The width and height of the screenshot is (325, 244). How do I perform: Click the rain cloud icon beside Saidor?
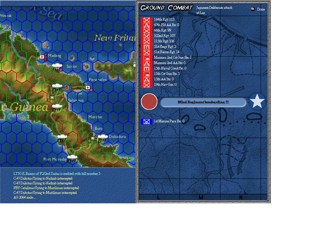click(57, 67)
